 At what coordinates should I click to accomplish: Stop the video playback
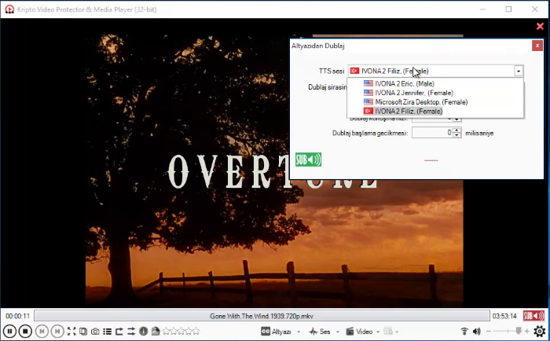(x=24, y=332)
